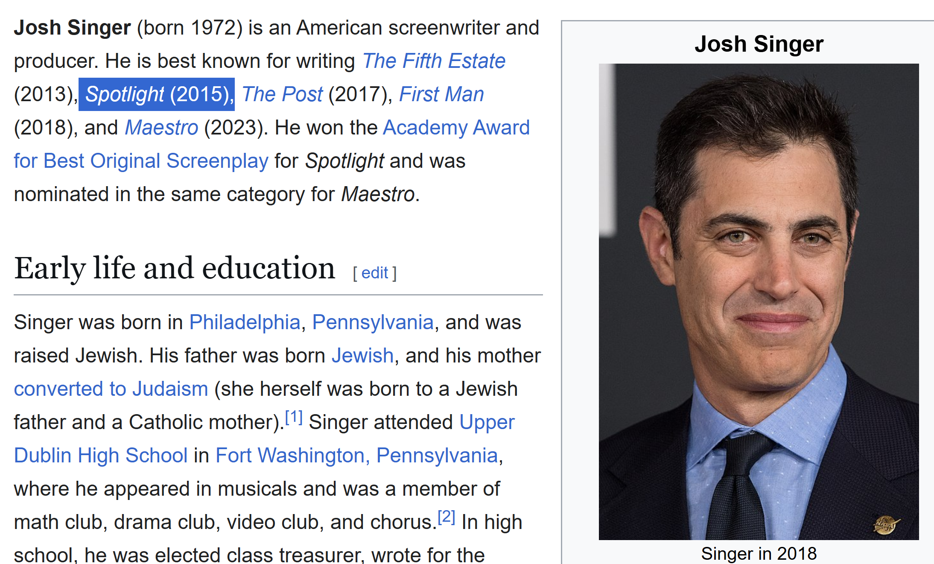Screen dimensions: 934x564
Task: Open the Maestro film link
Action: click(161, 128)
